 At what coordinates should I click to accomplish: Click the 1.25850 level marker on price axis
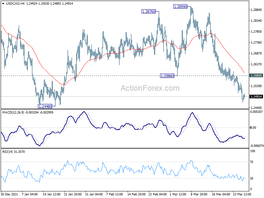click(x=256, y=76)
